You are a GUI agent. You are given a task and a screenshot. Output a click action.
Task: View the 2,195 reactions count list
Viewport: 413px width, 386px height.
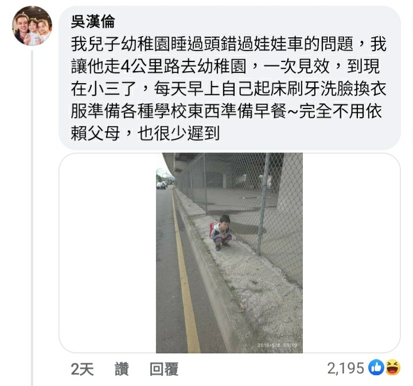click(345, 368)
